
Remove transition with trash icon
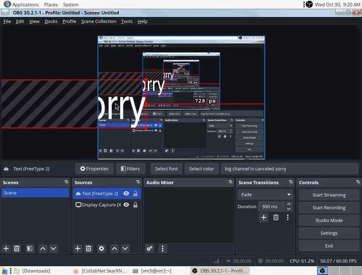[276, 217]
